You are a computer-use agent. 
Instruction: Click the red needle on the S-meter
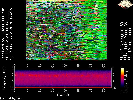click(x=123, y=7)
